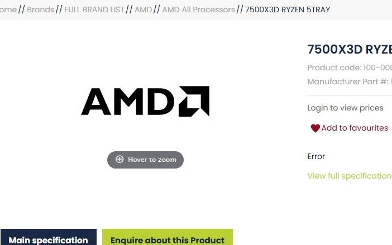Click the 7500X3D RYZEN 5TRAY breadcrumb item
Screen dimensions: 392x245
[288, 9]
